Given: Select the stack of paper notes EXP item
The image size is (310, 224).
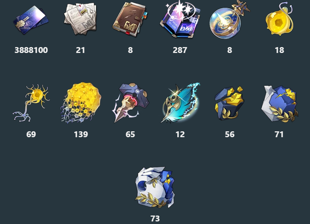Looking at the screenshot, I should pos(81,19).
